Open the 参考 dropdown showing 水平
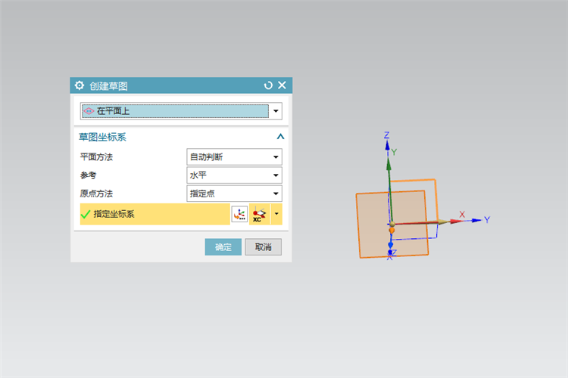This screenshot has height=378, width=568. click(x=234, y=175)
